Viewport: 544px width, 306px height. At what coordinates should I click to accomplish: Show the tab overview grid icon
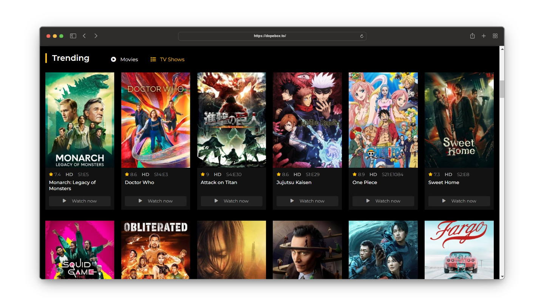click(495, 36)
